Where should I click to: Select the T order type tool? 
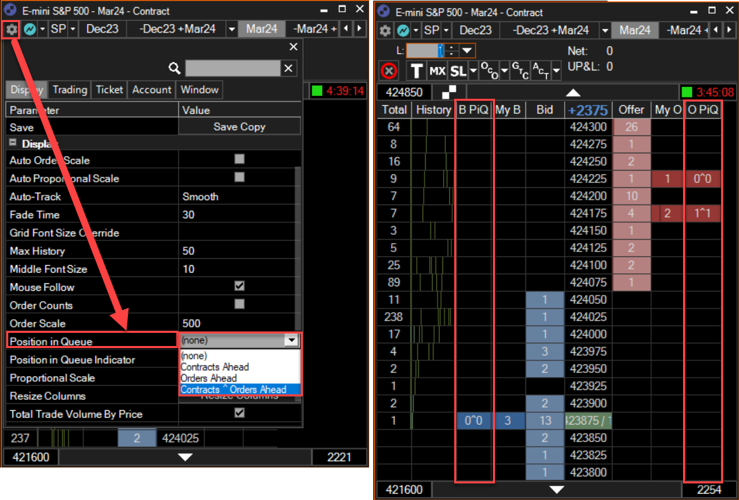417,70
